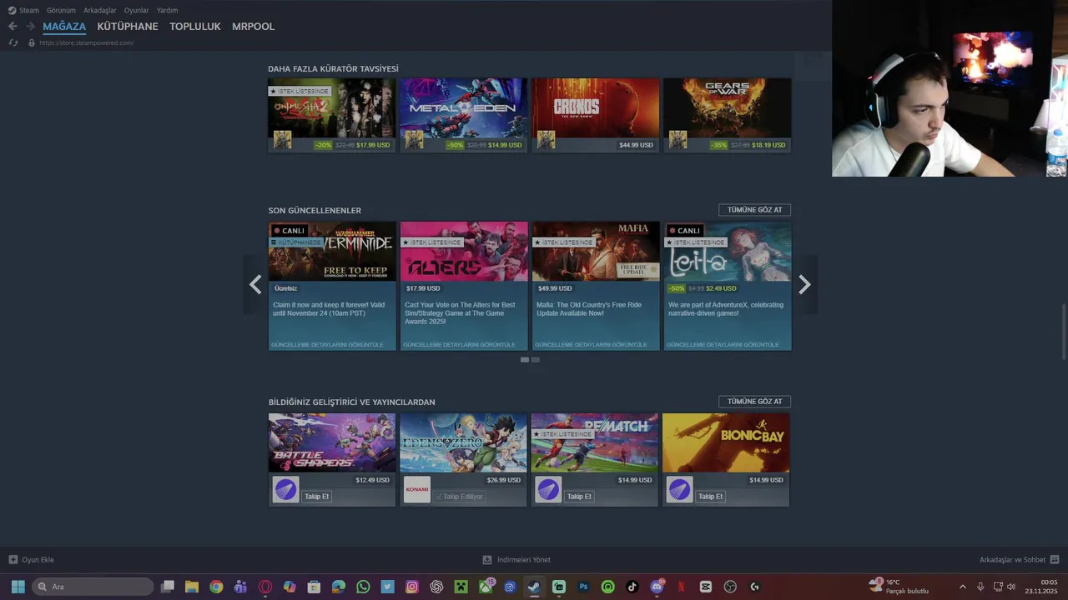Open Opera GX browser from the taskbar

click(x=265, y=587)
